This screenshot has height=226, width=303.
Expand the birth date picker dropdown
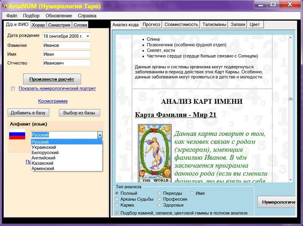point(88,36)
